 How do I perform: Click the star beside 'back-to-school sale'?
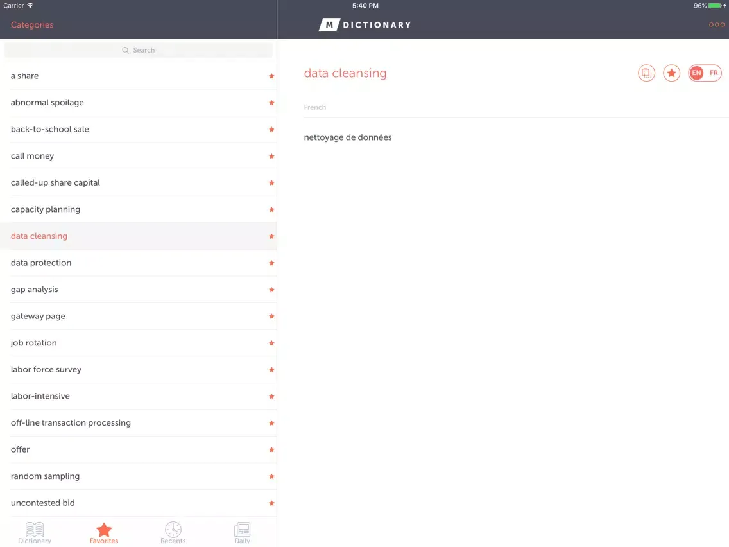click(271, 129)
